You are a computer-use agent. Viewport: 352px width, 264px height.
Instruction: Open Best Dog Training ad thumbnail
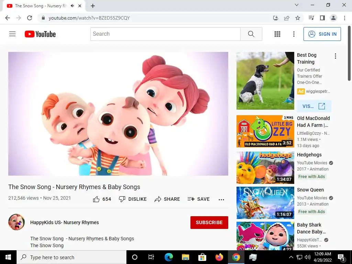pos(265,80)
